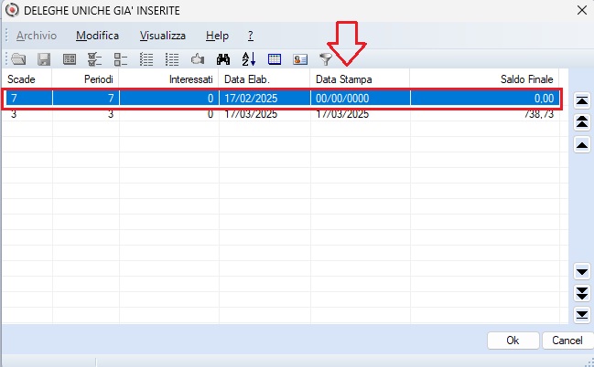Click the Data Elab. column header
The width and height of the screenshot is (594, 367).
[x=265, y=79]
